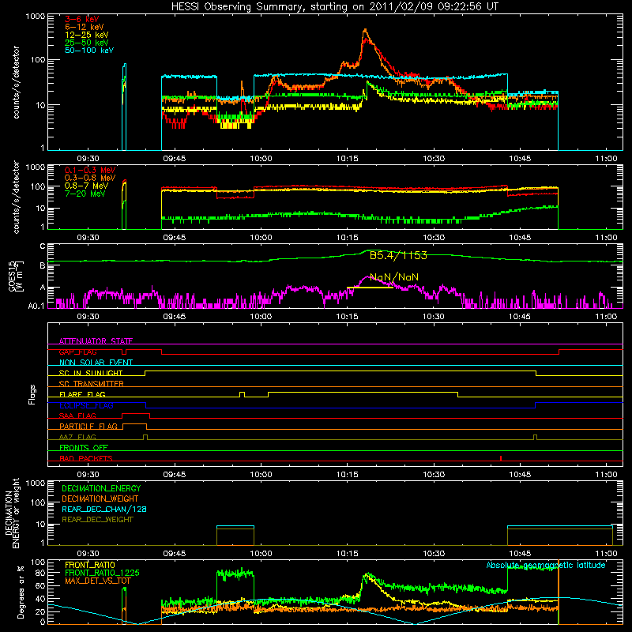Click the 10:15 tick label under Flags panel
632x632 pixels.
coord(347,475)
